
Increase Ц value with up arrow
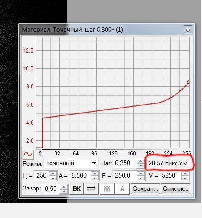[53, 174]
